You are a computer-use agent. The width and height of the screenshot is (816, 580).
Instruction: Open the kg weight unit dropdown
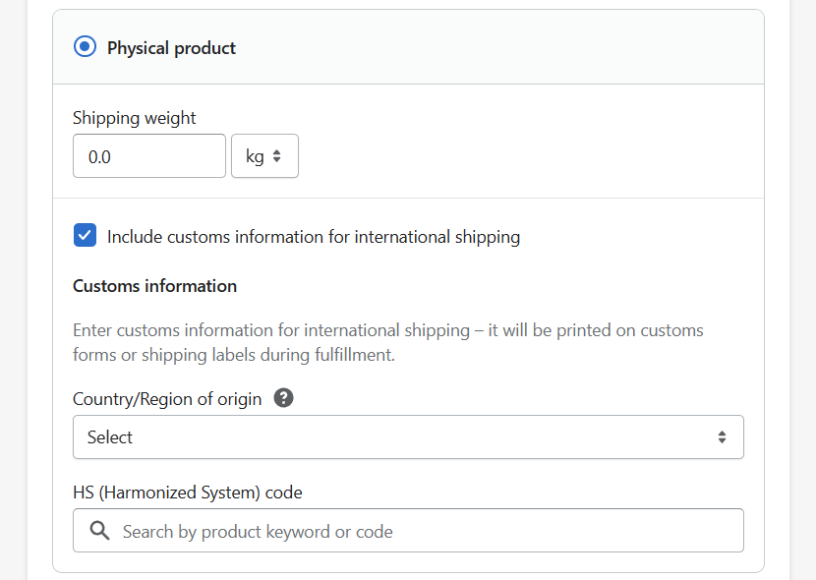(264, 156)
